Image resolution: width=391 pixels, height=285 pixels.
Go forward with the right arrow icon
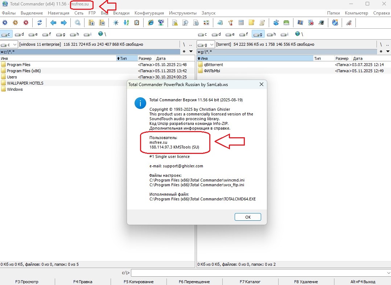point(64,23)
